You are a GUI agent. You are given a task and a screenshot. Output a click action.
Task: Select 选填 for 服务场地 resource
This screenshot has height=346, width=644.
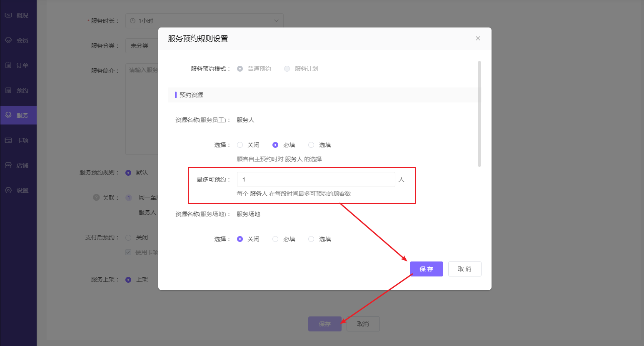coord(311,239)
